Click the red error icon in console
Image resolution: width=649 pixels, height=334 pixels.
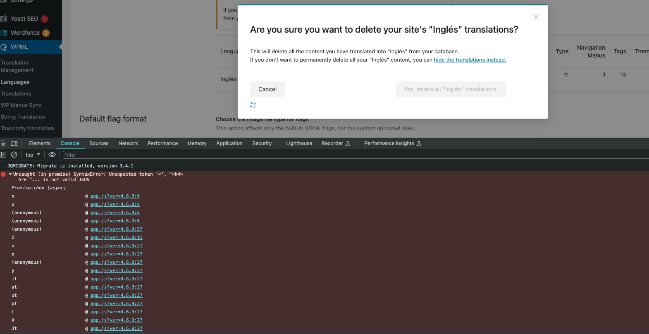3,174
